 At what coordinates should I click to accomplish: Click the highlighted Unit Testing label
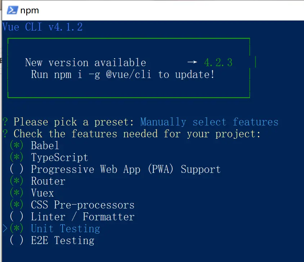point(65,229)
